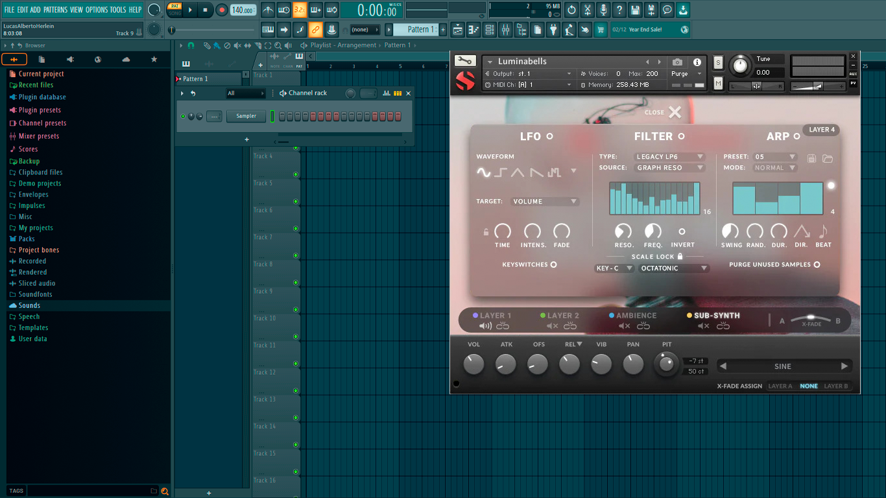
Task: Close the Luminabells settings overlay
Action: pyautogui.click(x=675, y=112)
